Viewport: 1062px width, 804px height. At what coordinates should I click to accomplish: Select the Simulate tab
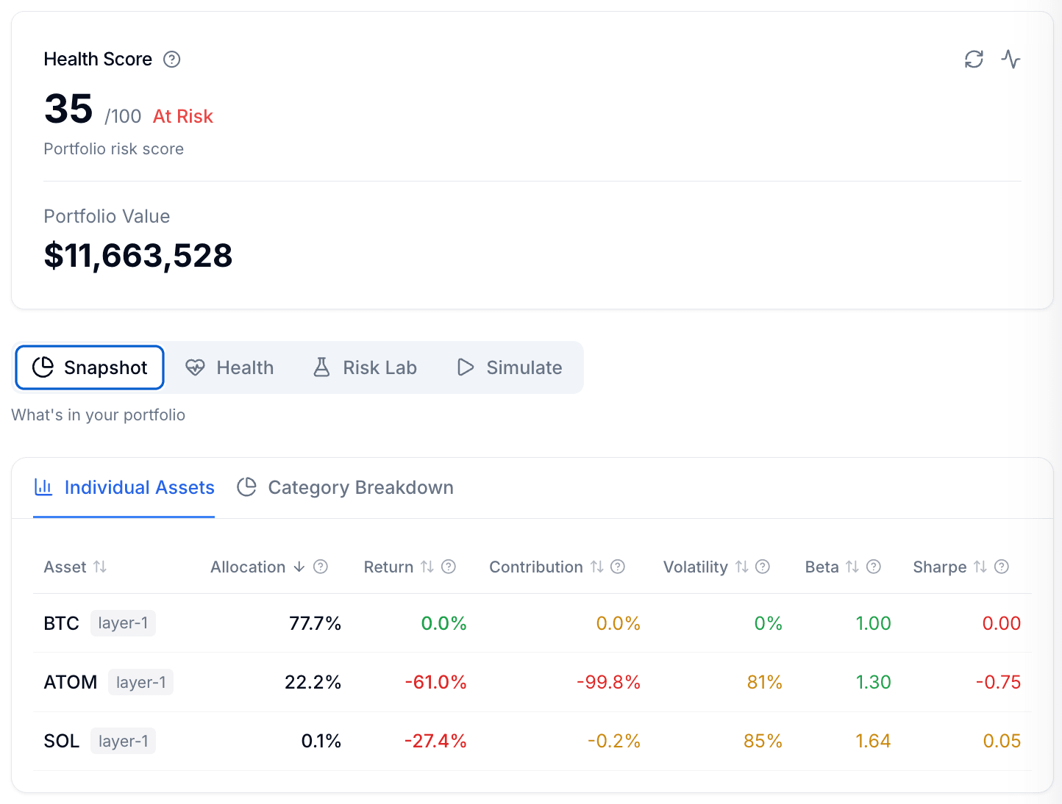coord(510,367)
